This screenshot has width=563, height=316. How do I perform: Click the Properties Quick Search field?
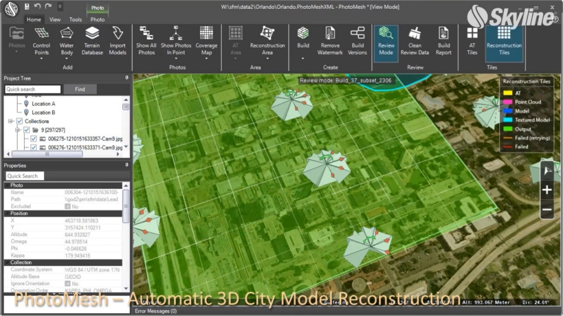point(25,176)
